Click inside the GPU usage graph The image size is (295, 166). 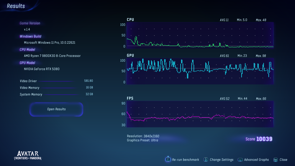coord(200,71)
